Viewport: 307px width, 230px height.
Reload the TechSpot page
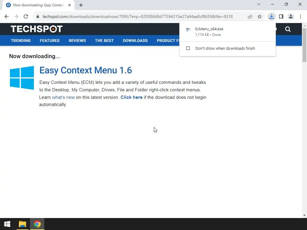26,16
